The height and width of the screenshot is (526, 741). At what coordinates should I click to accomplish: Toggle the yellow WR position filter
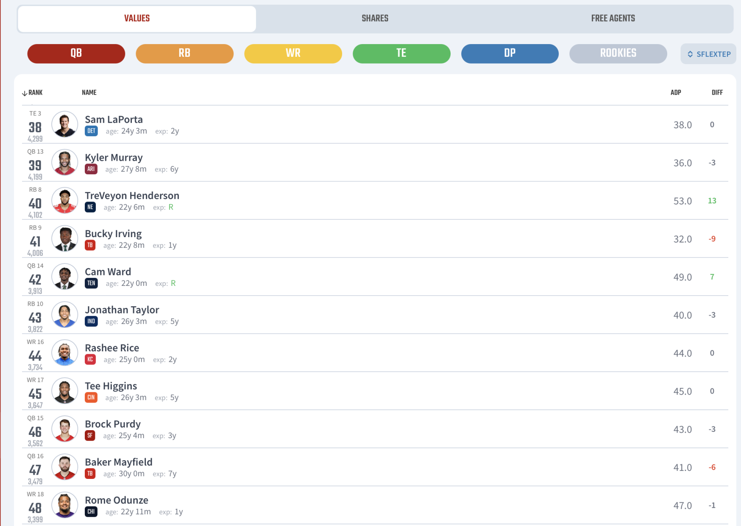(x=293, y=53)
